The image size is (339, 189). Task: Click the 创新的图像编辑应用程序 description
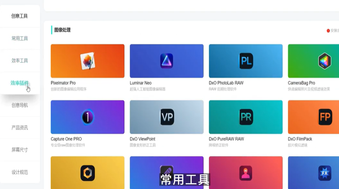69,89
